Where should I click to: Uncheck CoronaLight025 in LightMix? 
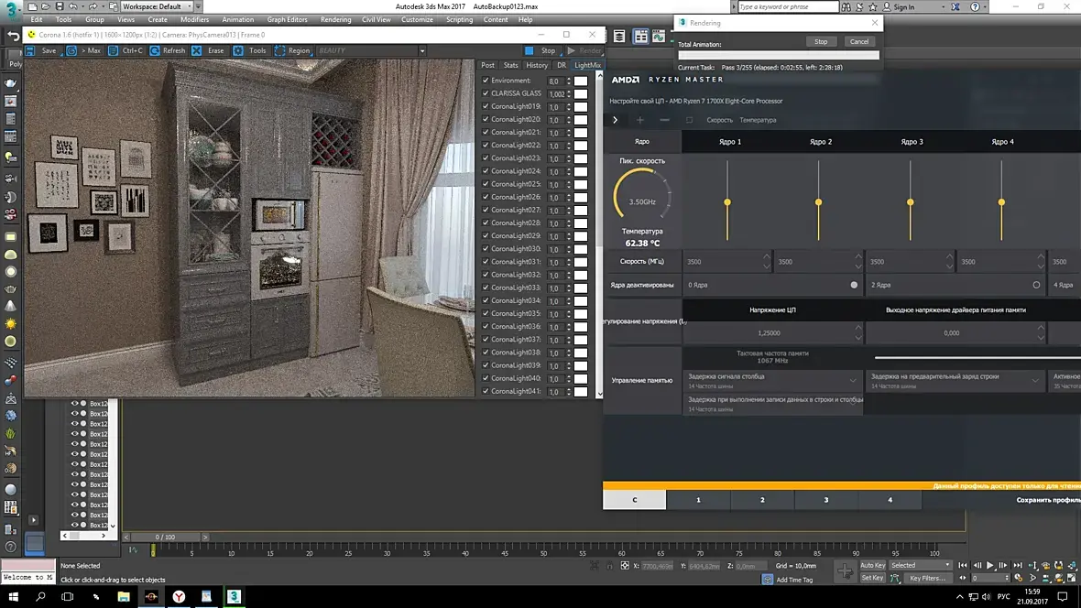[x=486, y=184]
